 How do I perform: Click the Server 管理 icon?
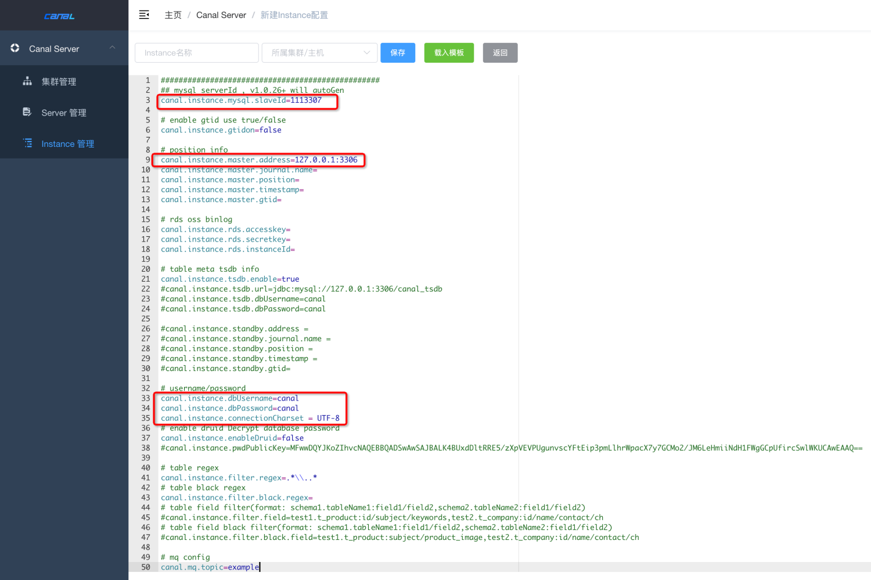click(27, 112)
